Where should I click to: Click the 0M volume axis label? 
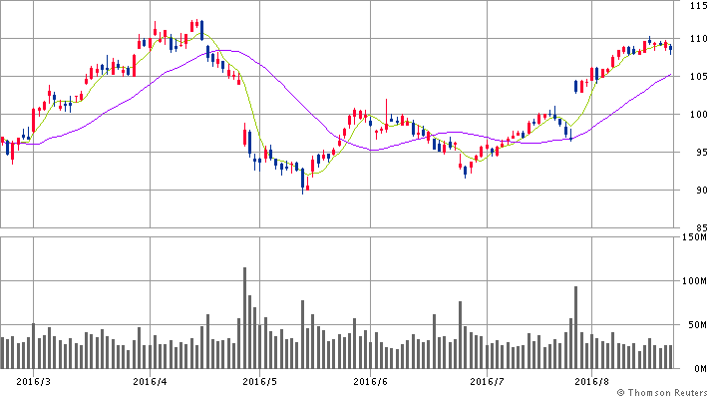tap(697, 369)
